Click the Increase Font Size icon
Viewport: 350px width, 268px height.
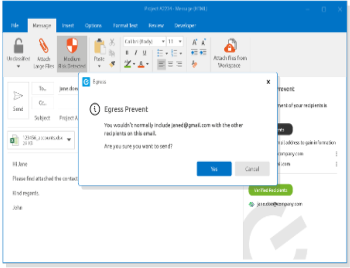pos(194,42)
